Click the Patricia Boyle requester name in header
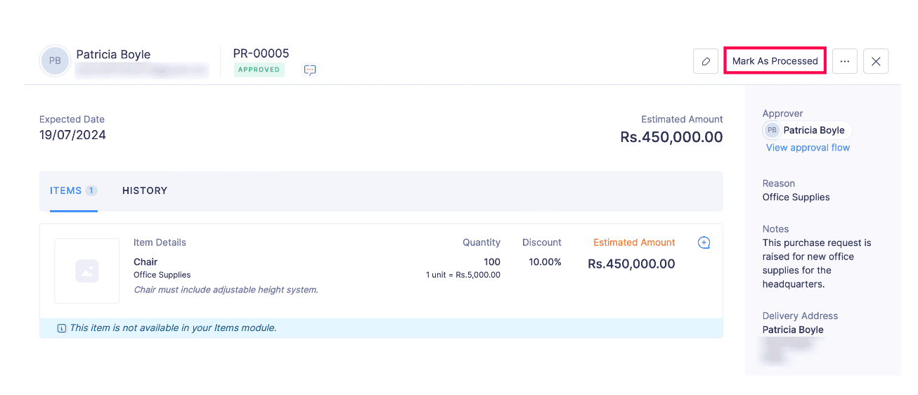This screenshot has height=395, width=918. point(113,54)
